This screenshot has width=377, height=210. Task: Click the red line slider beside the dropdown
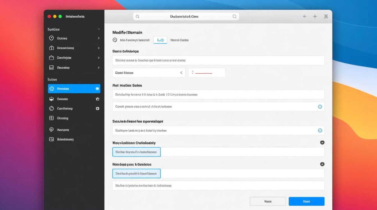point(203,73)
